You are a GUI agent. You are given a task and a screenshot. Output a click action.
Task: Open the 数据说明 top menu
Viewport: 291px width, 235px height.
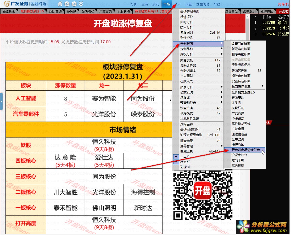[x=203, y=4]
